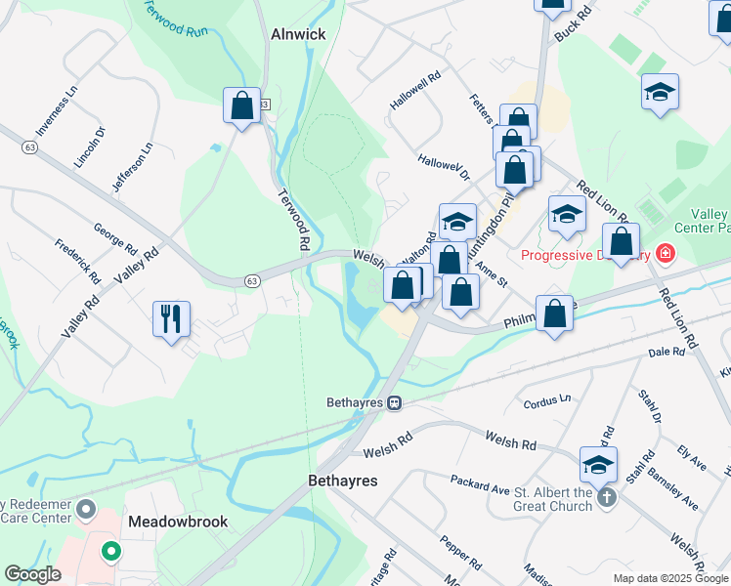Select the school marker right of Huntingdon Pike
Image resolution: width=731 pixels, height=586 pixels.
[x=567, y=218]
